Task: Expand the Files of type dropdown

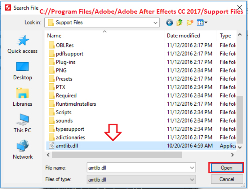Action: click(192, 179)
